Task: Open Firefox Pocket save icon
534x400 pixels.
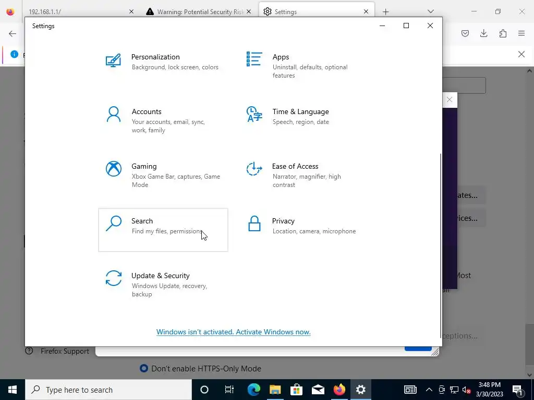Action: 465,33
